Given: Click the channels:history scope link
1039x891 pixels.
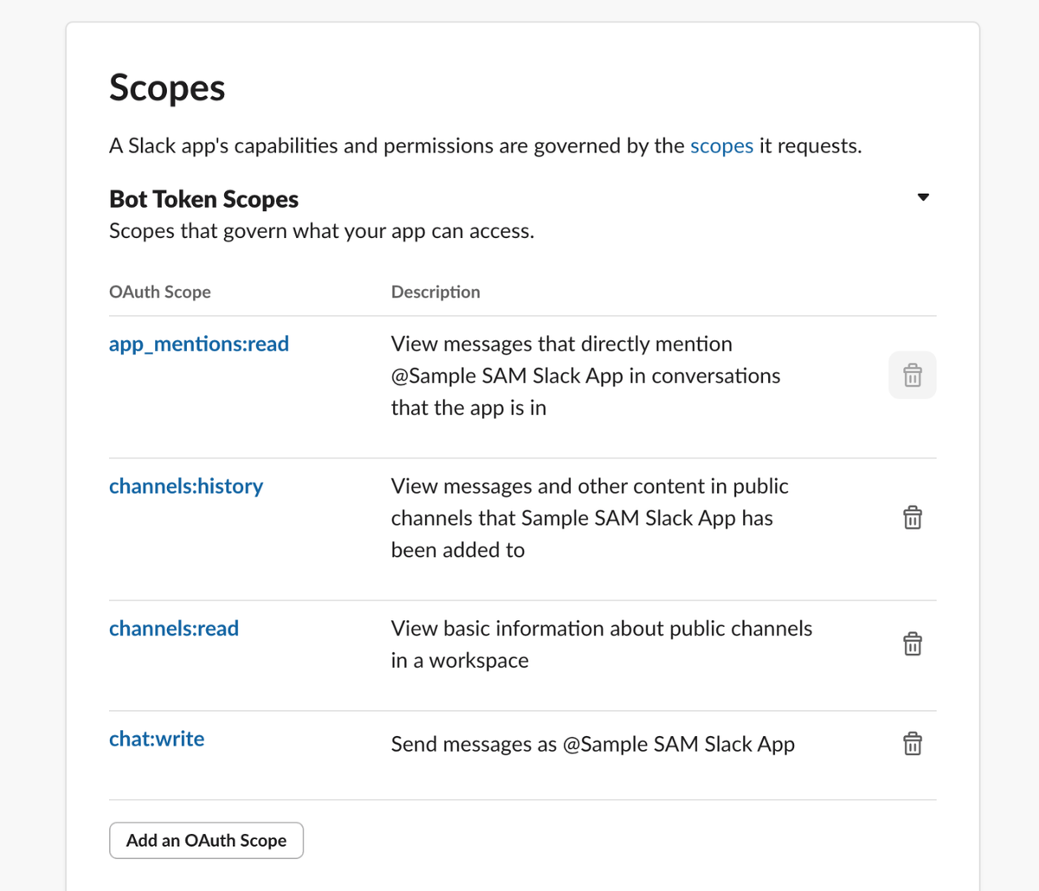Looking at the screenshot, I should [186, 486].
